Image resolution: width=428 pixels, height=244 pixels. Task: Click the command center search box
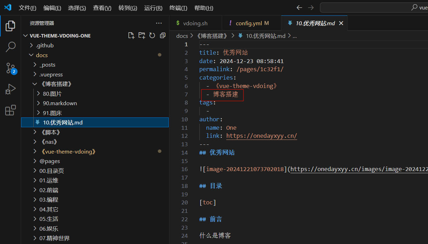(374, 8)
